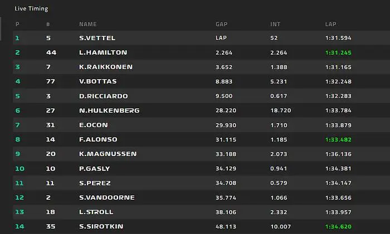The image size is (390, 234).
Task: Select position 10 for P.Gasly
Action: click(19, 169)
